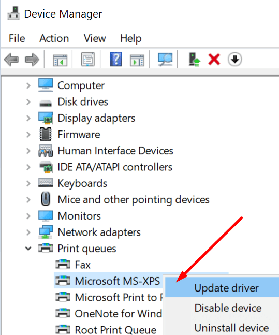
Task: Select the Microsoft MS-XPS print queue
Action: pos(118,281)
